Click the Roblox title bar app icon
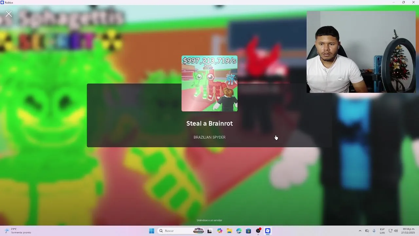This screenshot has height=236, width=419. point(2,2)
